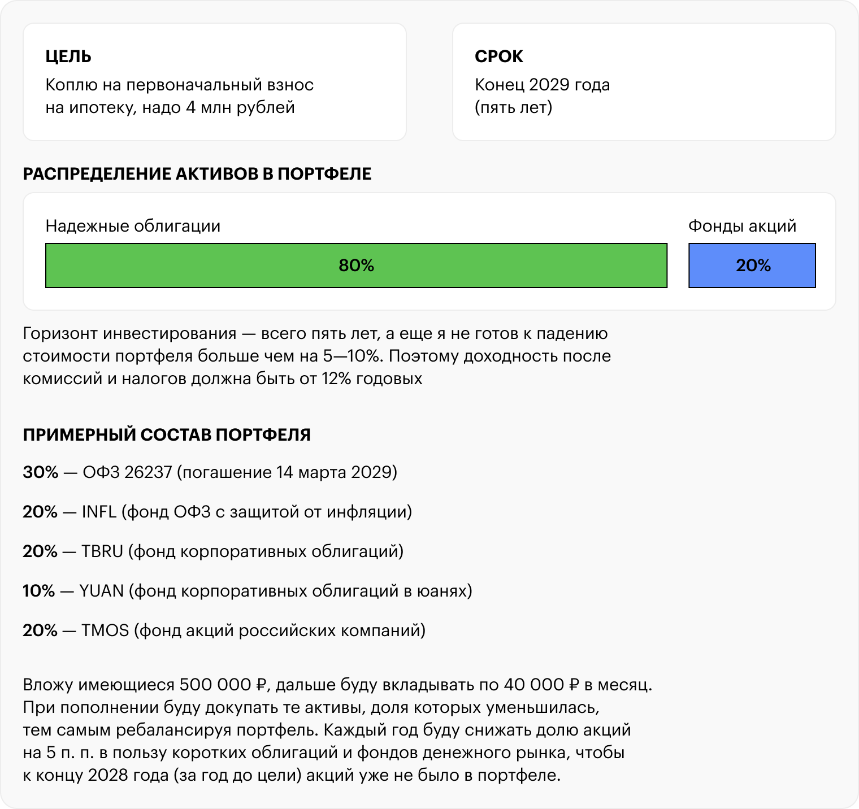The width and height of the screenshot is (859, 809).
Task: Click the 'Горизонт инвестирования' paragraph
Action: (x=316, y=356)
